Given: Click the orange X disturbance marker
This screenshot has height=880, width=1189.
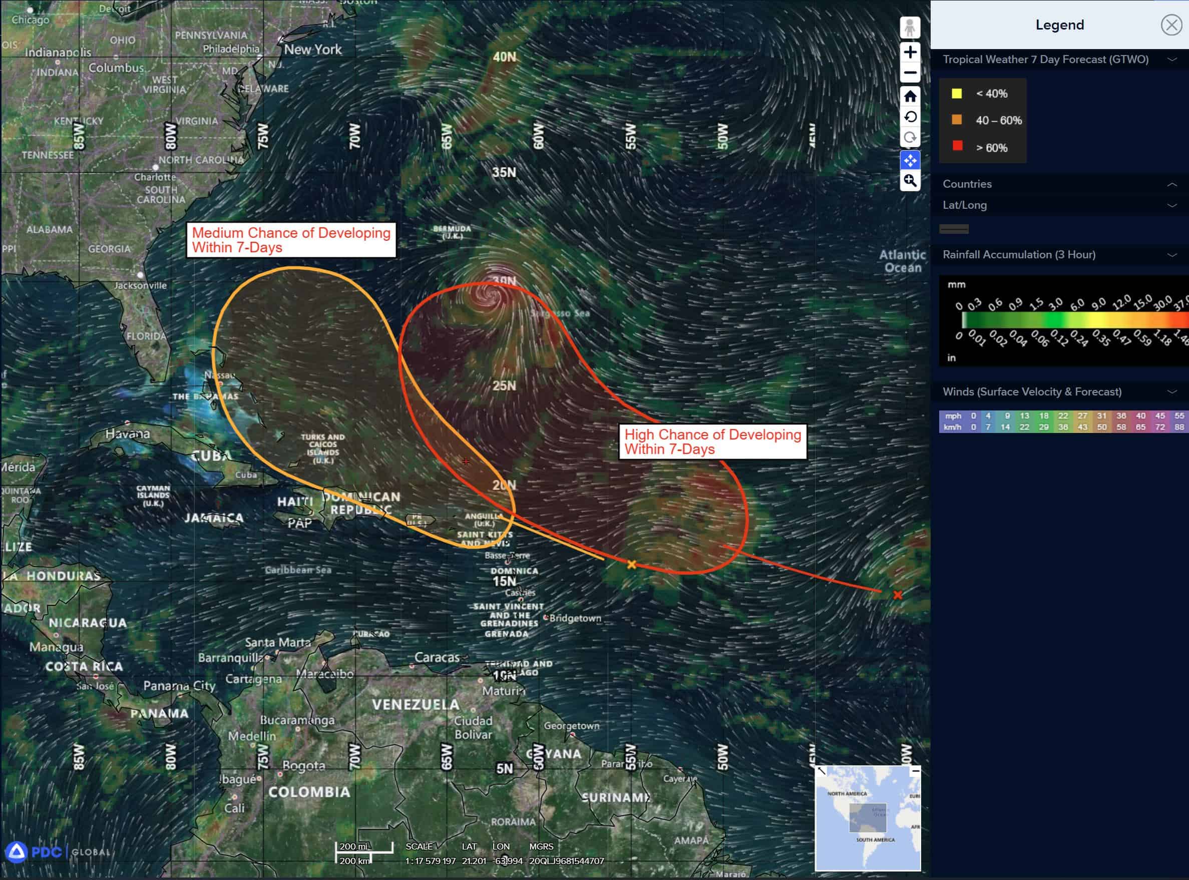Looking at the screenshot, I should (631, 564).
